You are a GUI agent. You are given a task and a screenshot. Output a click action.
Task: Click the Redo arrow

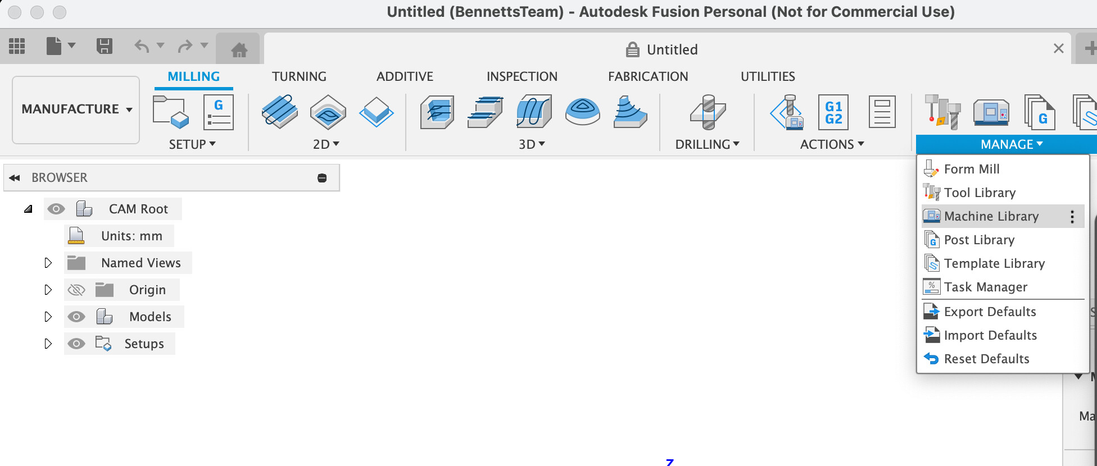(185, 46)
